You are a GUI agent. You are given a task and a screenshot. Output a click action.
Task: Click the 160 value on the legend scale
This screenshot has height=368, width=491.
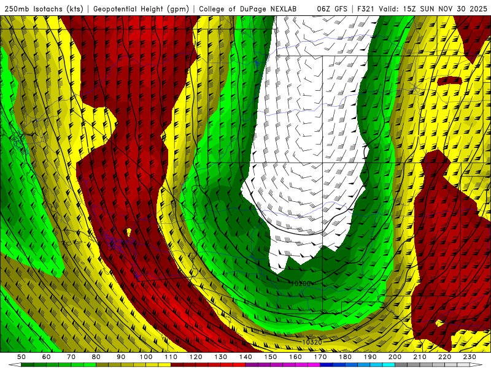pyautogui.click(x=296, y=357)
